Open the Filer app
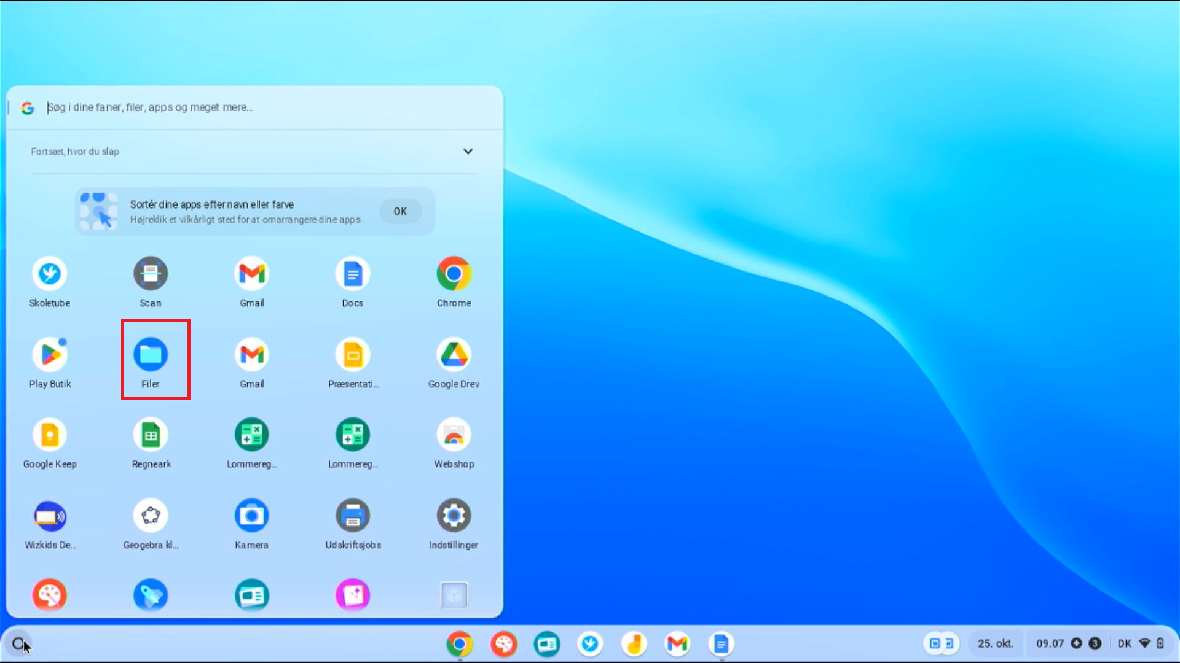The width and height of the screenshot is (1180, 663). coord(151,355)
